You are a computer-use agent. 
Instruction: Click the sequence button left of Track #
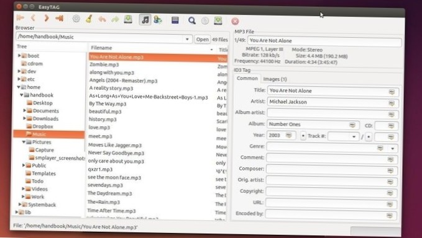[303, 136]
